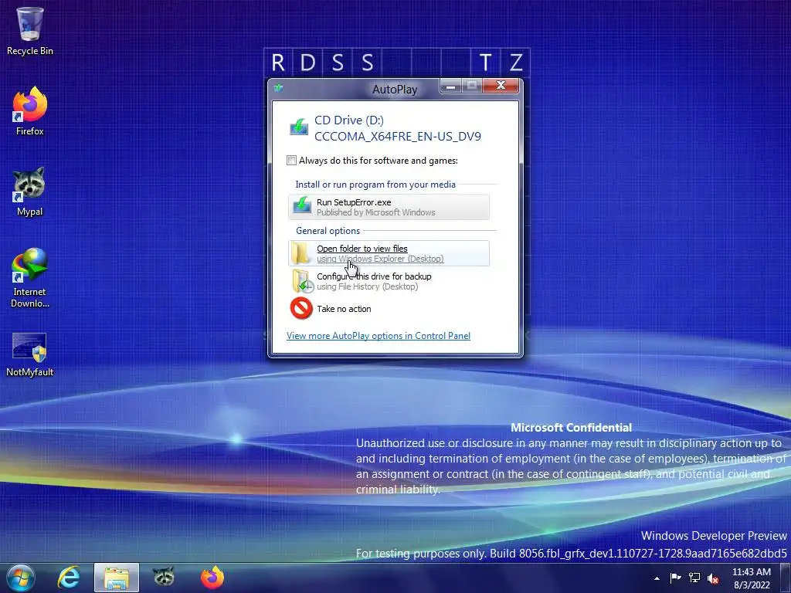Open the clock showing 11:43 AM

tap(752, 578)
